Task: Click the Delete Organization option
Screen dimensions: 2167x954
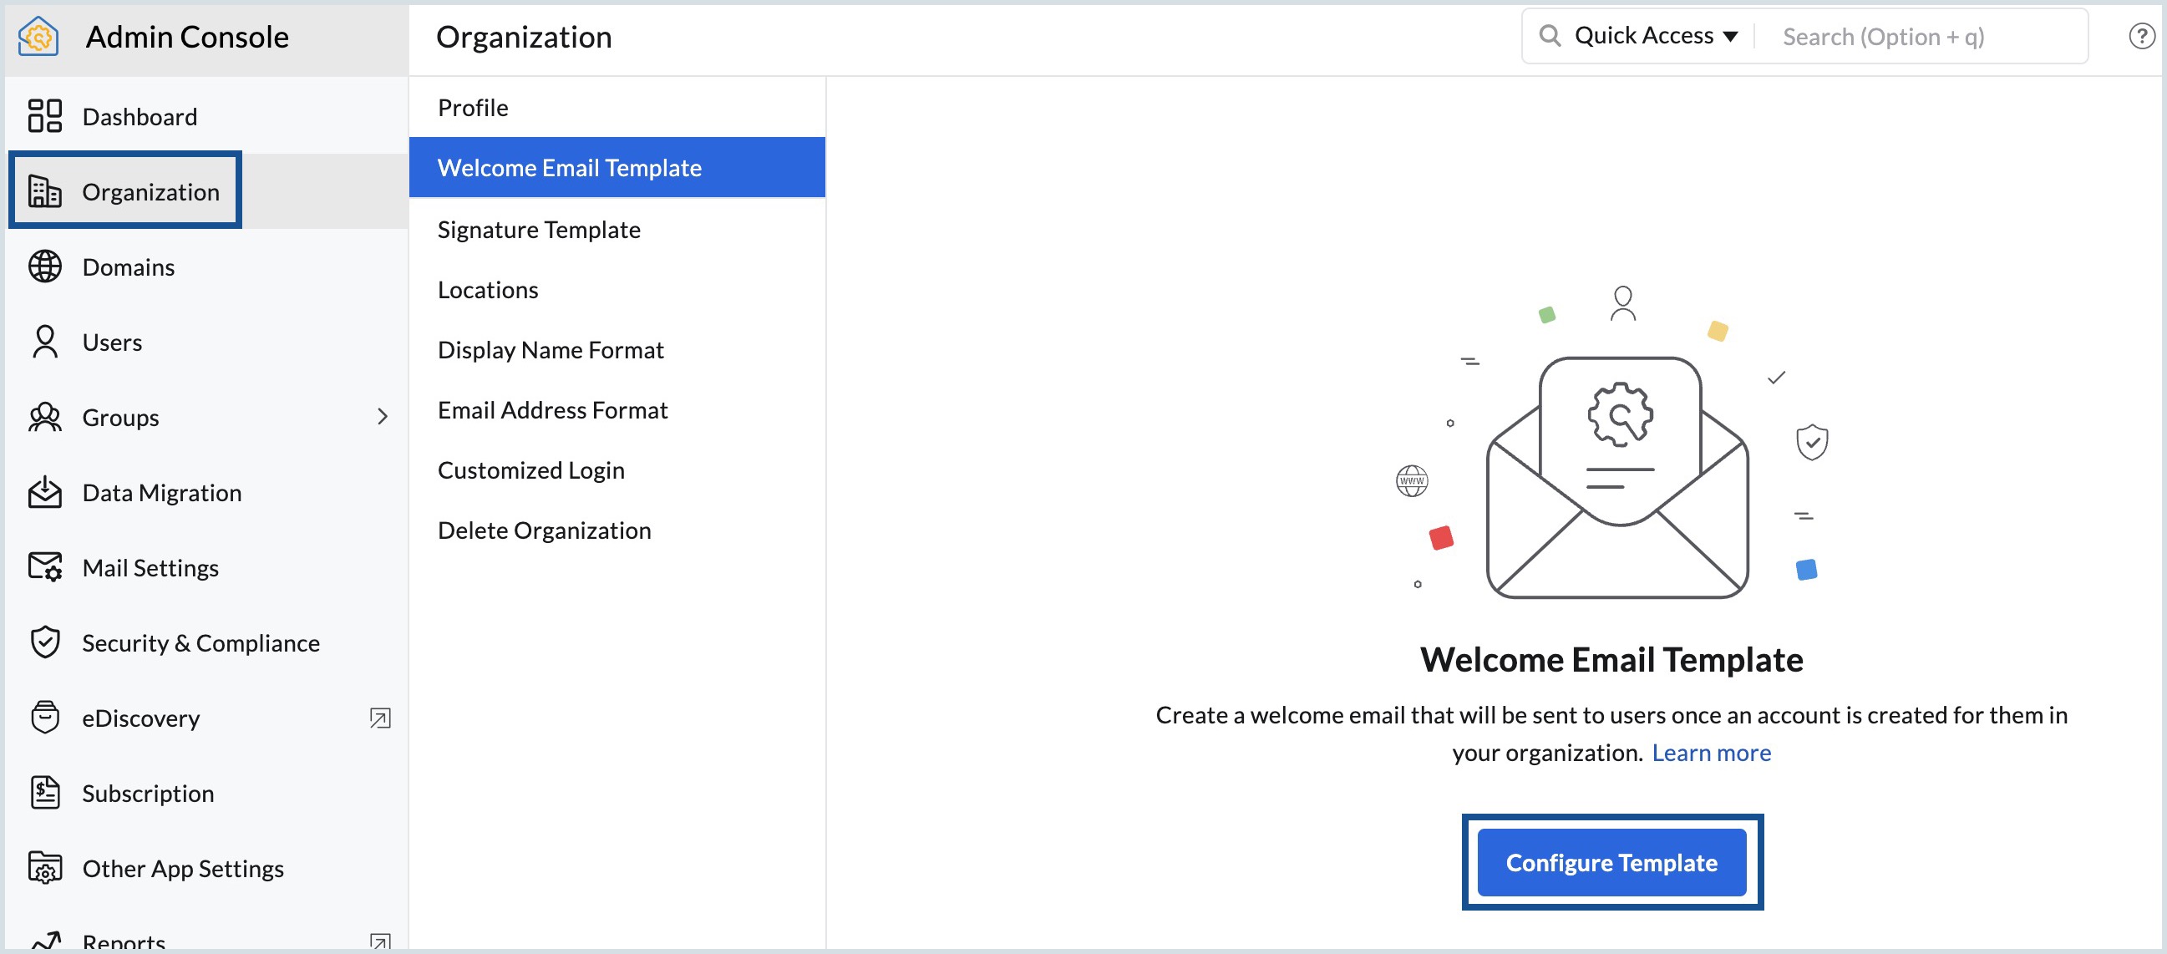Action: coord(545,528)
